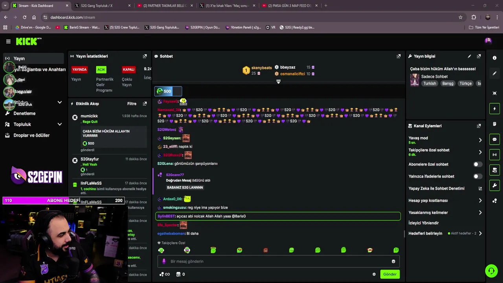Open Yapay Zeka ile Sohbet Denetimi

click(x=445, y=189)
